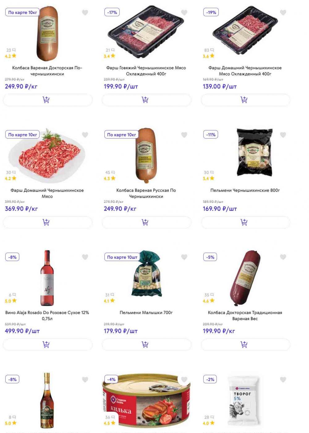This screenshot has height=433, width=309.
Task: Click the Творог 5% product image
Action: click(243, 401)
